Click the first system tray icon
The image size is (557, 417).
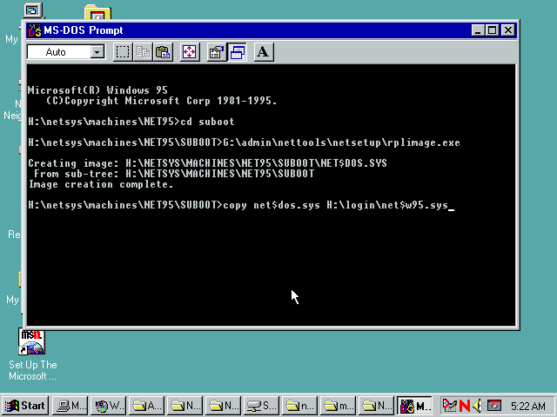[449, 406]
